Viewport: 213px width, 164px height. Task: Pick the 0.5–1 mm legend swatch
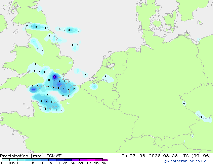click(x=13, y=160)
